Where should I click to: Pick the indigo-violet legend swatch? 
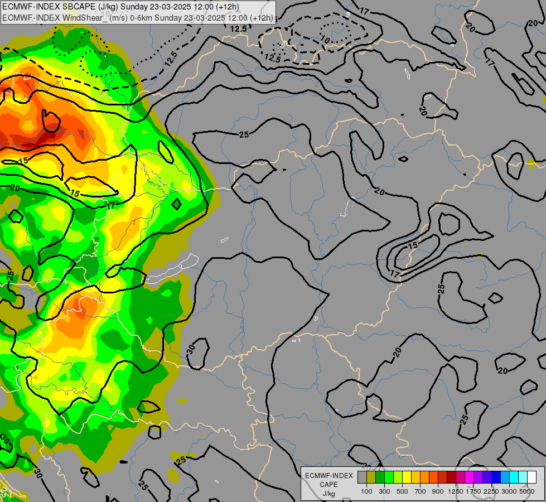[487, 477]
